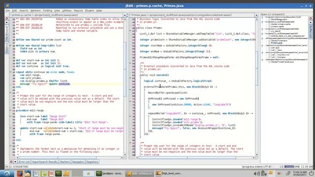This screenshot has height=177, width=315.
Task: Open left dock menu arrow
Action: pos(6,22)
